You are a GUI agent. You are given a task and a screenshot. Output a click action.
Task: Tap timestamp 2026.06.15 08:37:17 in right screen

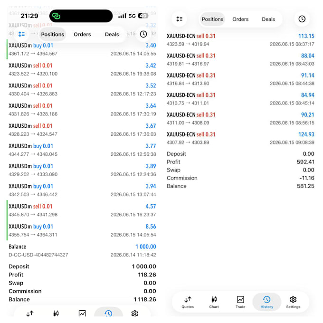292,44
